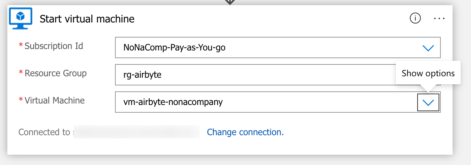Screen dimensions: 471x165
Task: Click the Subscription Id label
Action: pyautogui.click(x=54, y=46)
